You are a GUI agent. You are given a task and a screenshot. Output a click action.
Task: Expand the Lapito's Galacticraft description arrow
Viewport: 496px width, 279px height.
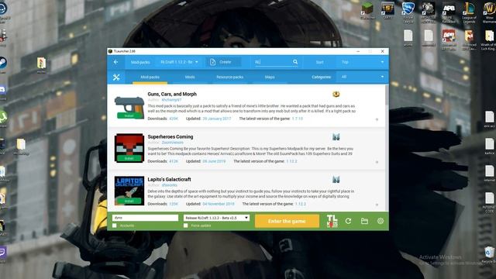tap(377, 205)
